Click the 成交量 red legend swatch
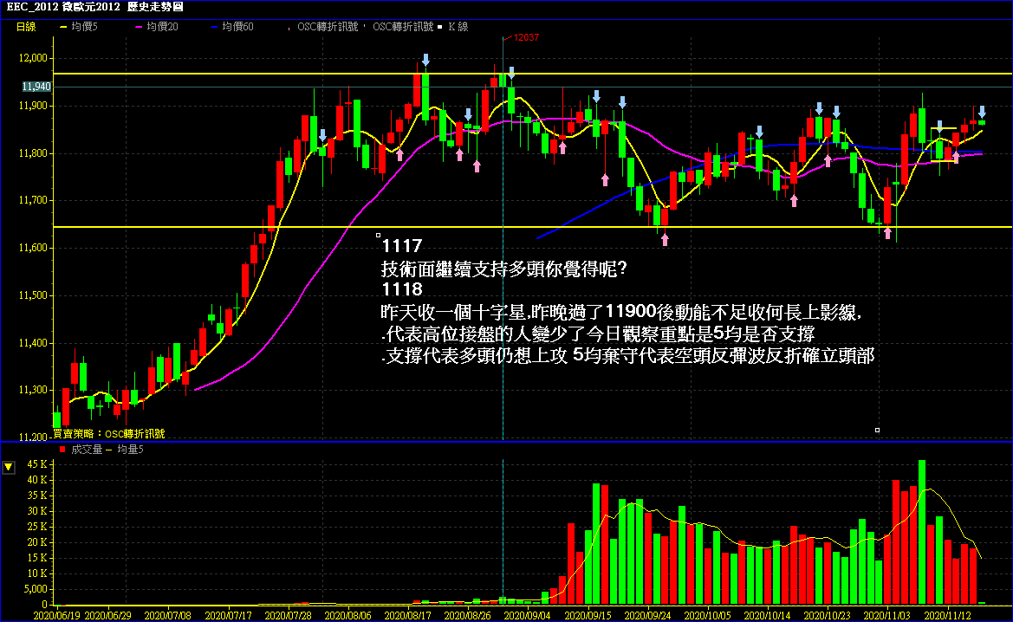The image size is (1013, 622). click(62, 449)
